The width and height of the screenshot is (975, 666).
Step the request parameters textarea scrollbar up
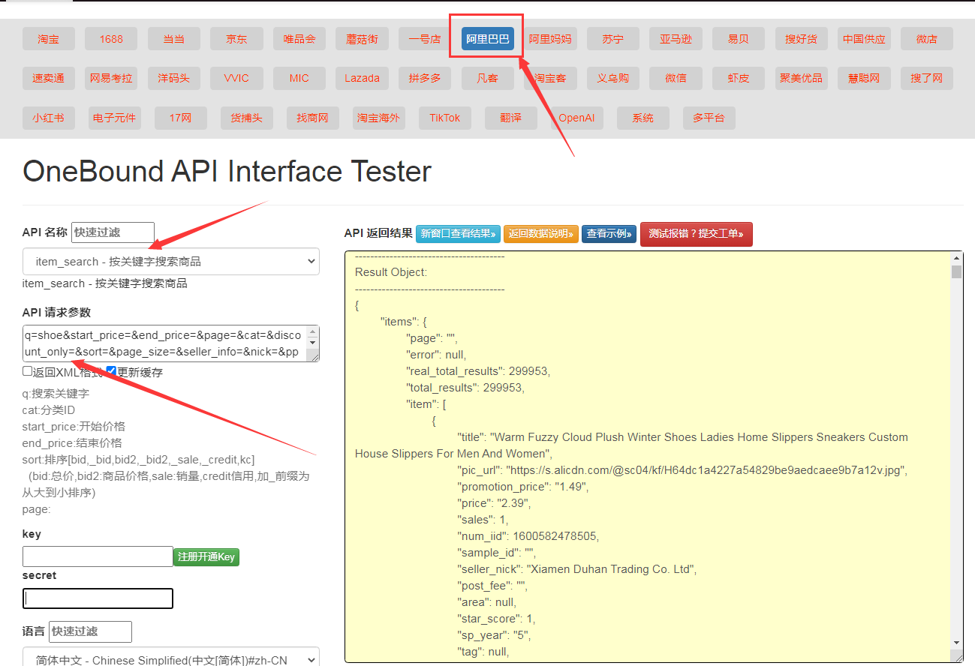(x=313, y=331)
